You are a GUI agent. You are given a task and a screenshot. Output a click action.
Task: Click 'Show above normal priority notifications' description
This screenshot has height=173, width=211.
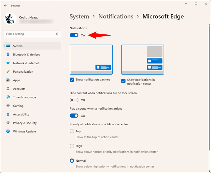click(117, 152)
